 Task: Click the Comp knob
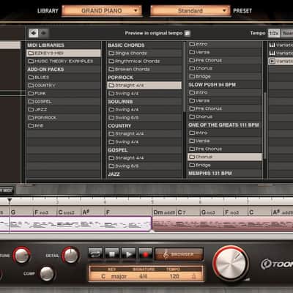tap(47, 273)
